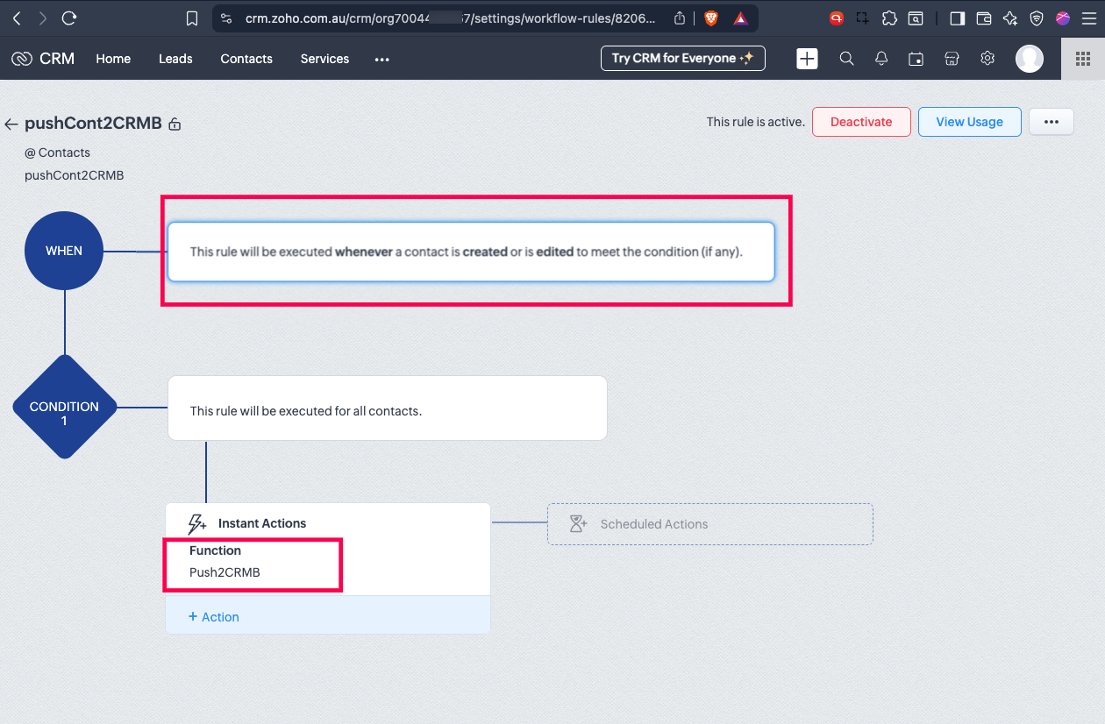
Task: Bookmark this page
Action: 193,18
